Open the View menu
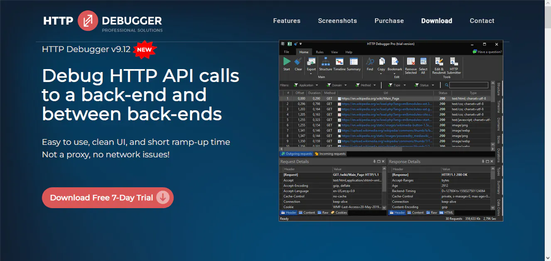 [x=334, y=52]
